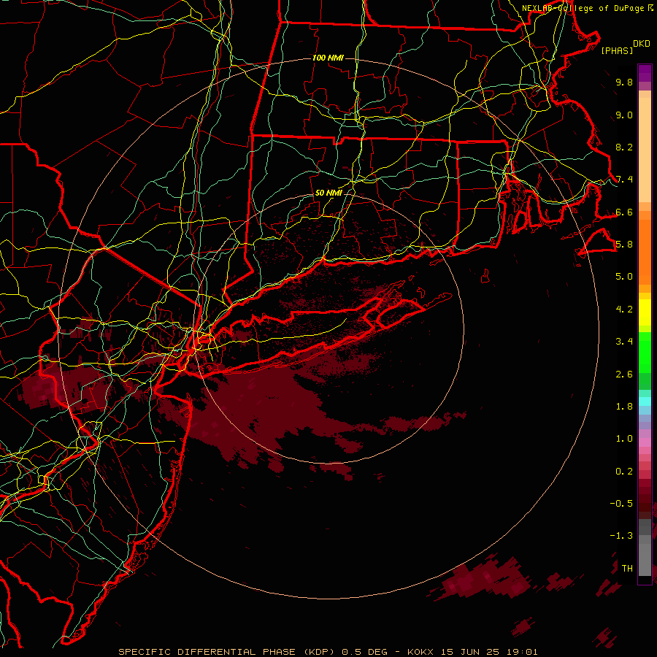Click the "[PHAS]" units label above the scale

coord(617,50)
